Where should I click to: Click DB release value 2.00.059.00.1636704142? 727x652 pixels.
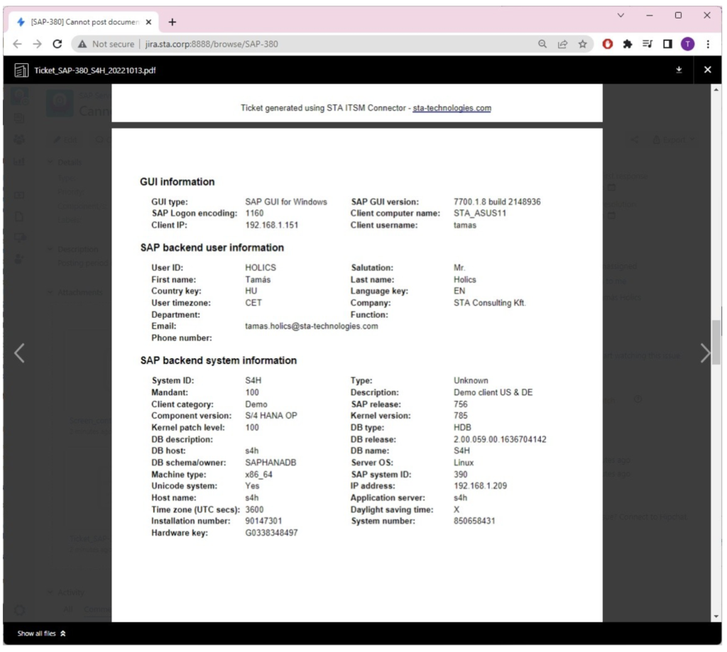click(500, 439)
